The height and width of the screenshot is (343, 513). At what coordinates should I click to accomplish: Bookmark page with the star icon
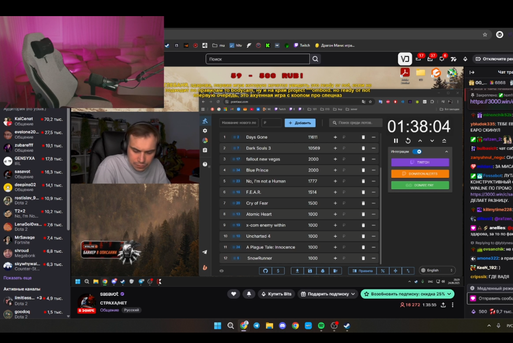(485, 35)
